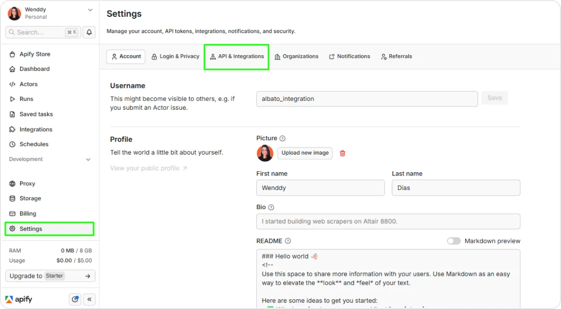Open the Referrals tab

(396, 56)
